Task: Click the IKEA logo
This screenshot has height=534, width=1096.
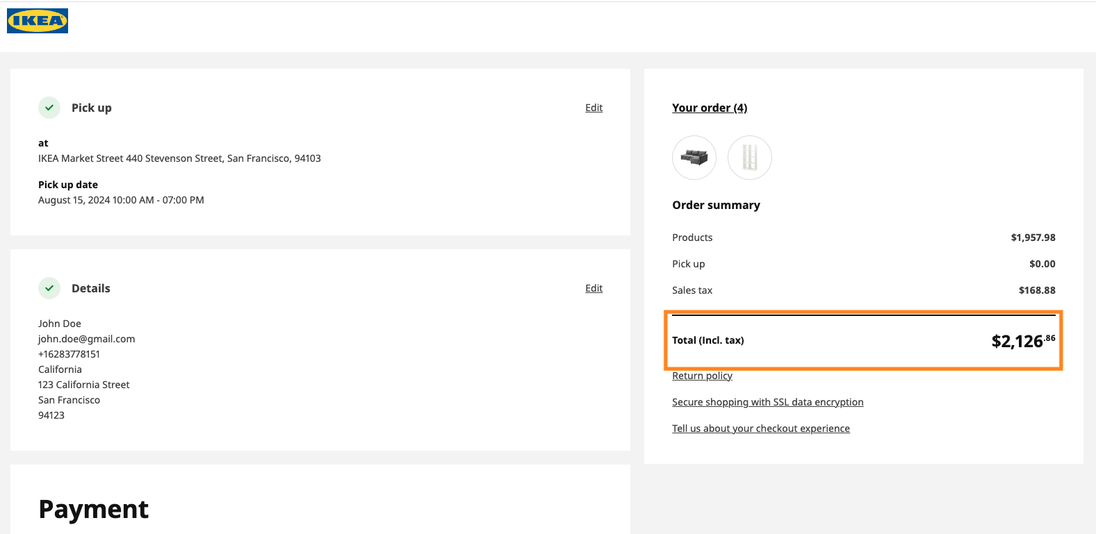Action: click(38, 21)
